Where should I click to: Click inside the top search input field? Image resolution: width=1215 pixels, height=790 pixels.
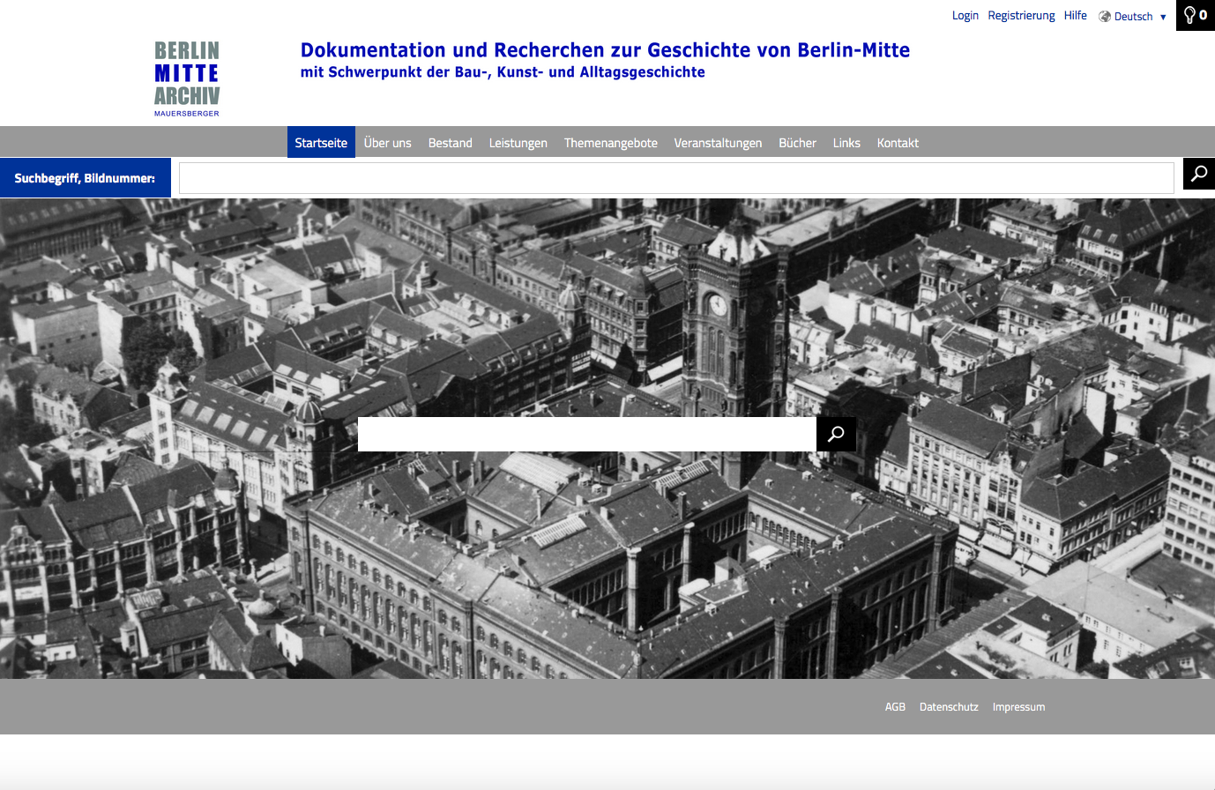675,177
